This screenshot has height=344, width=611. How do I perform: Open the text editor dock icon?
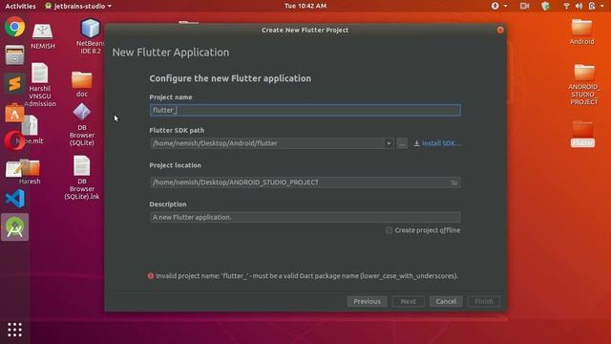pos(14,169)
